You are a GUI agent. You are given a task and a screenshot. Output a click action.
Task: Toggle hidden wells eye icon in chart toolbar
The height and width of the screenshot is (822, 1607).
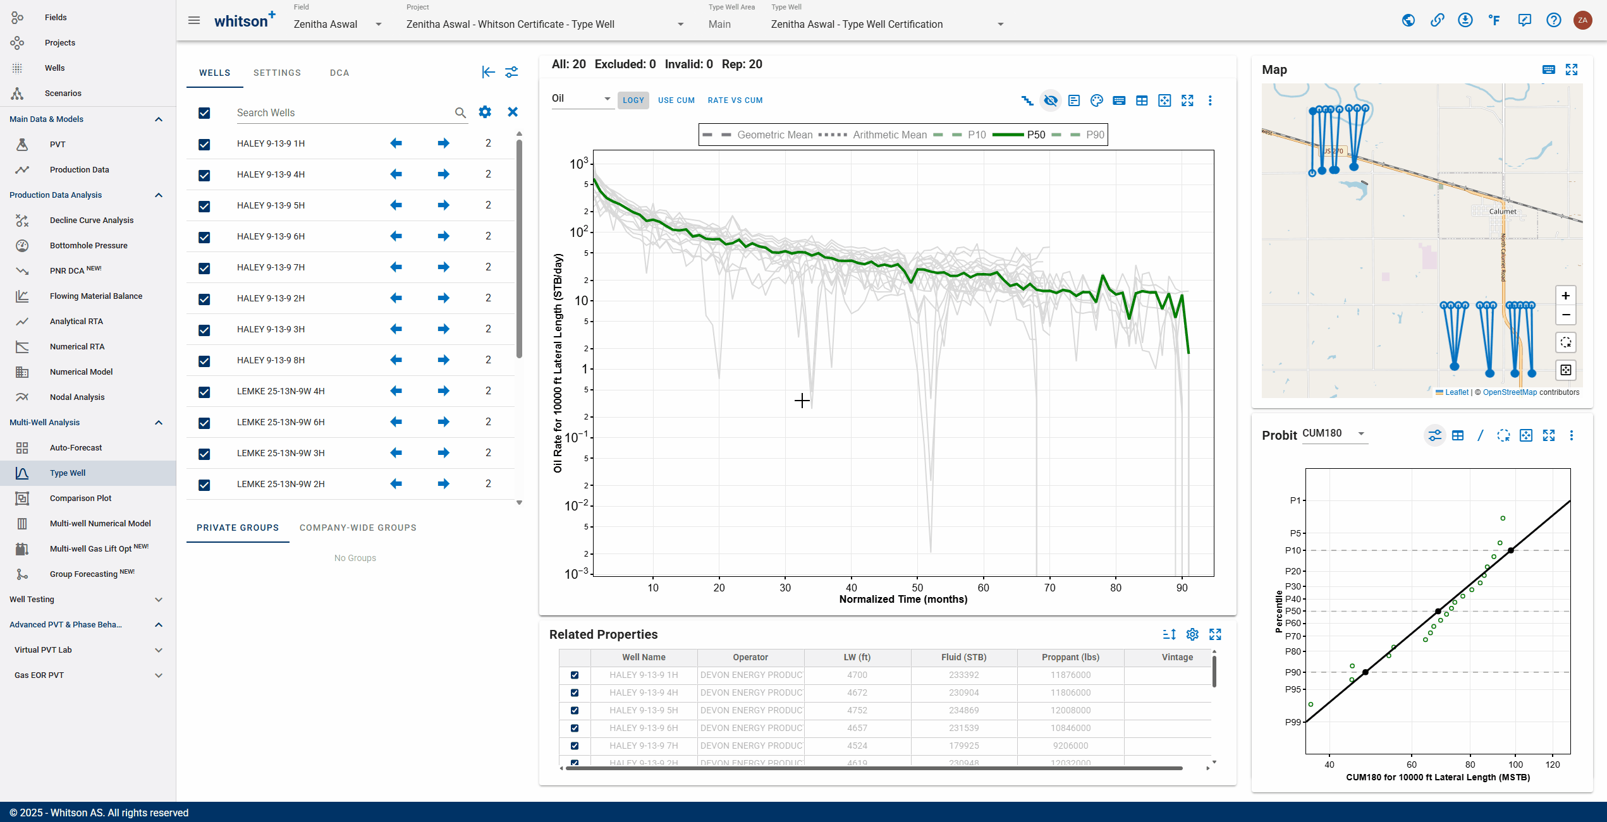1051,100
